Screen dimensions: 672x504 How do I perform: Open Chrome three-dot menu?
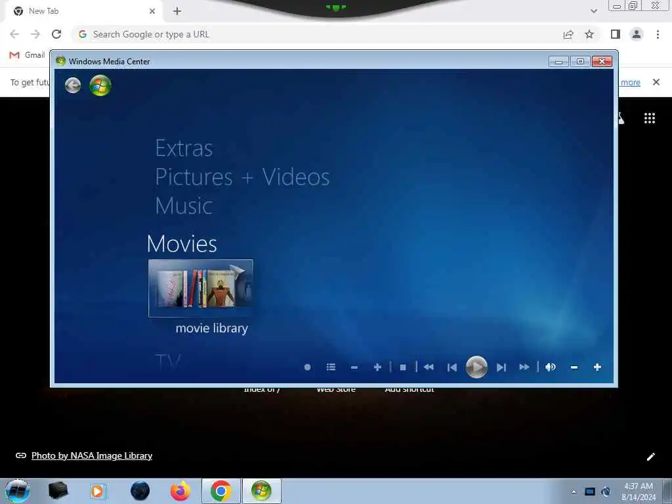pos(658,34)
